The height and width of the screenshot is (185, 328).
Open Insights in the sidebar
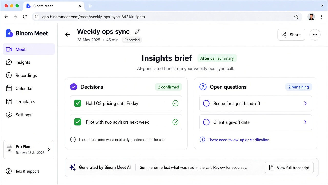point(29,62)
